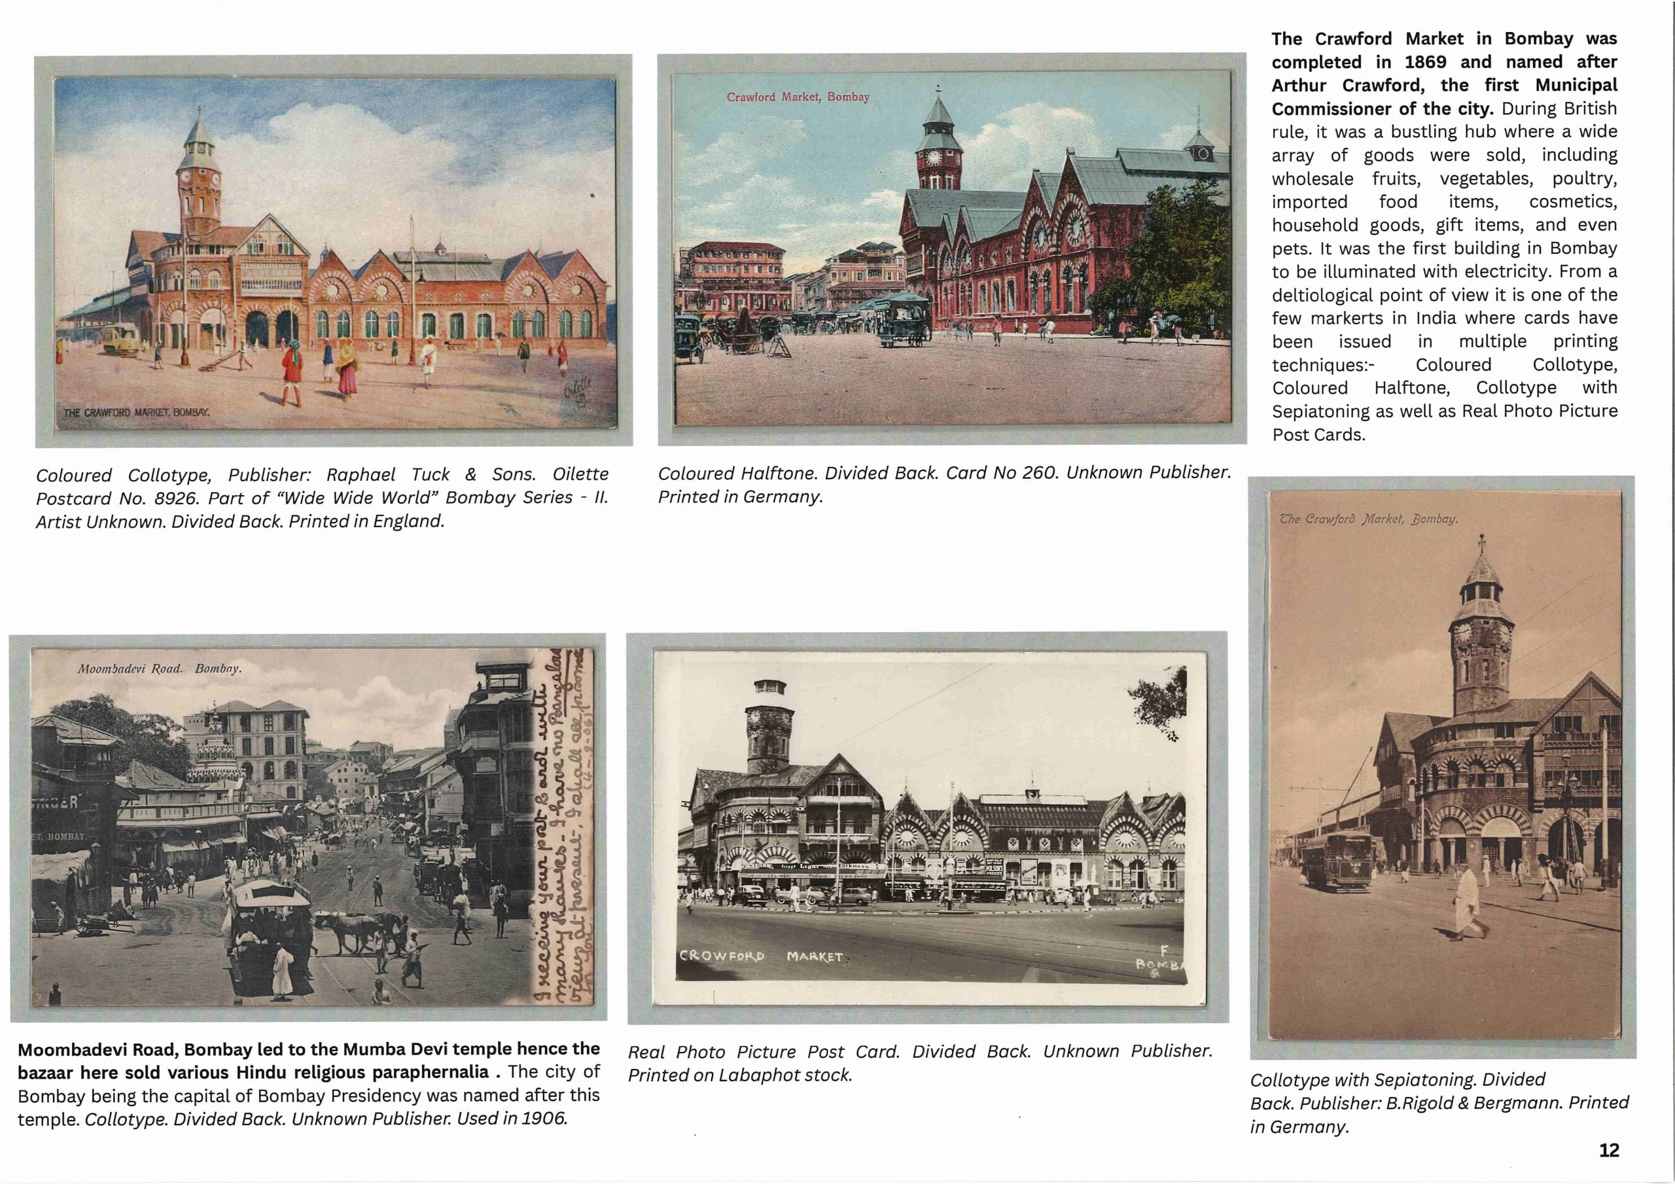
Task: Click 'THE CRAWFORD MARKET, BOMBAY' printed label
Action: click(137, 412)
